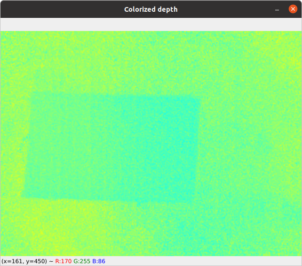Screen dimensions: 302x266
Task: Click the "Colorized depth" window title text
Action: coord(151,9)
